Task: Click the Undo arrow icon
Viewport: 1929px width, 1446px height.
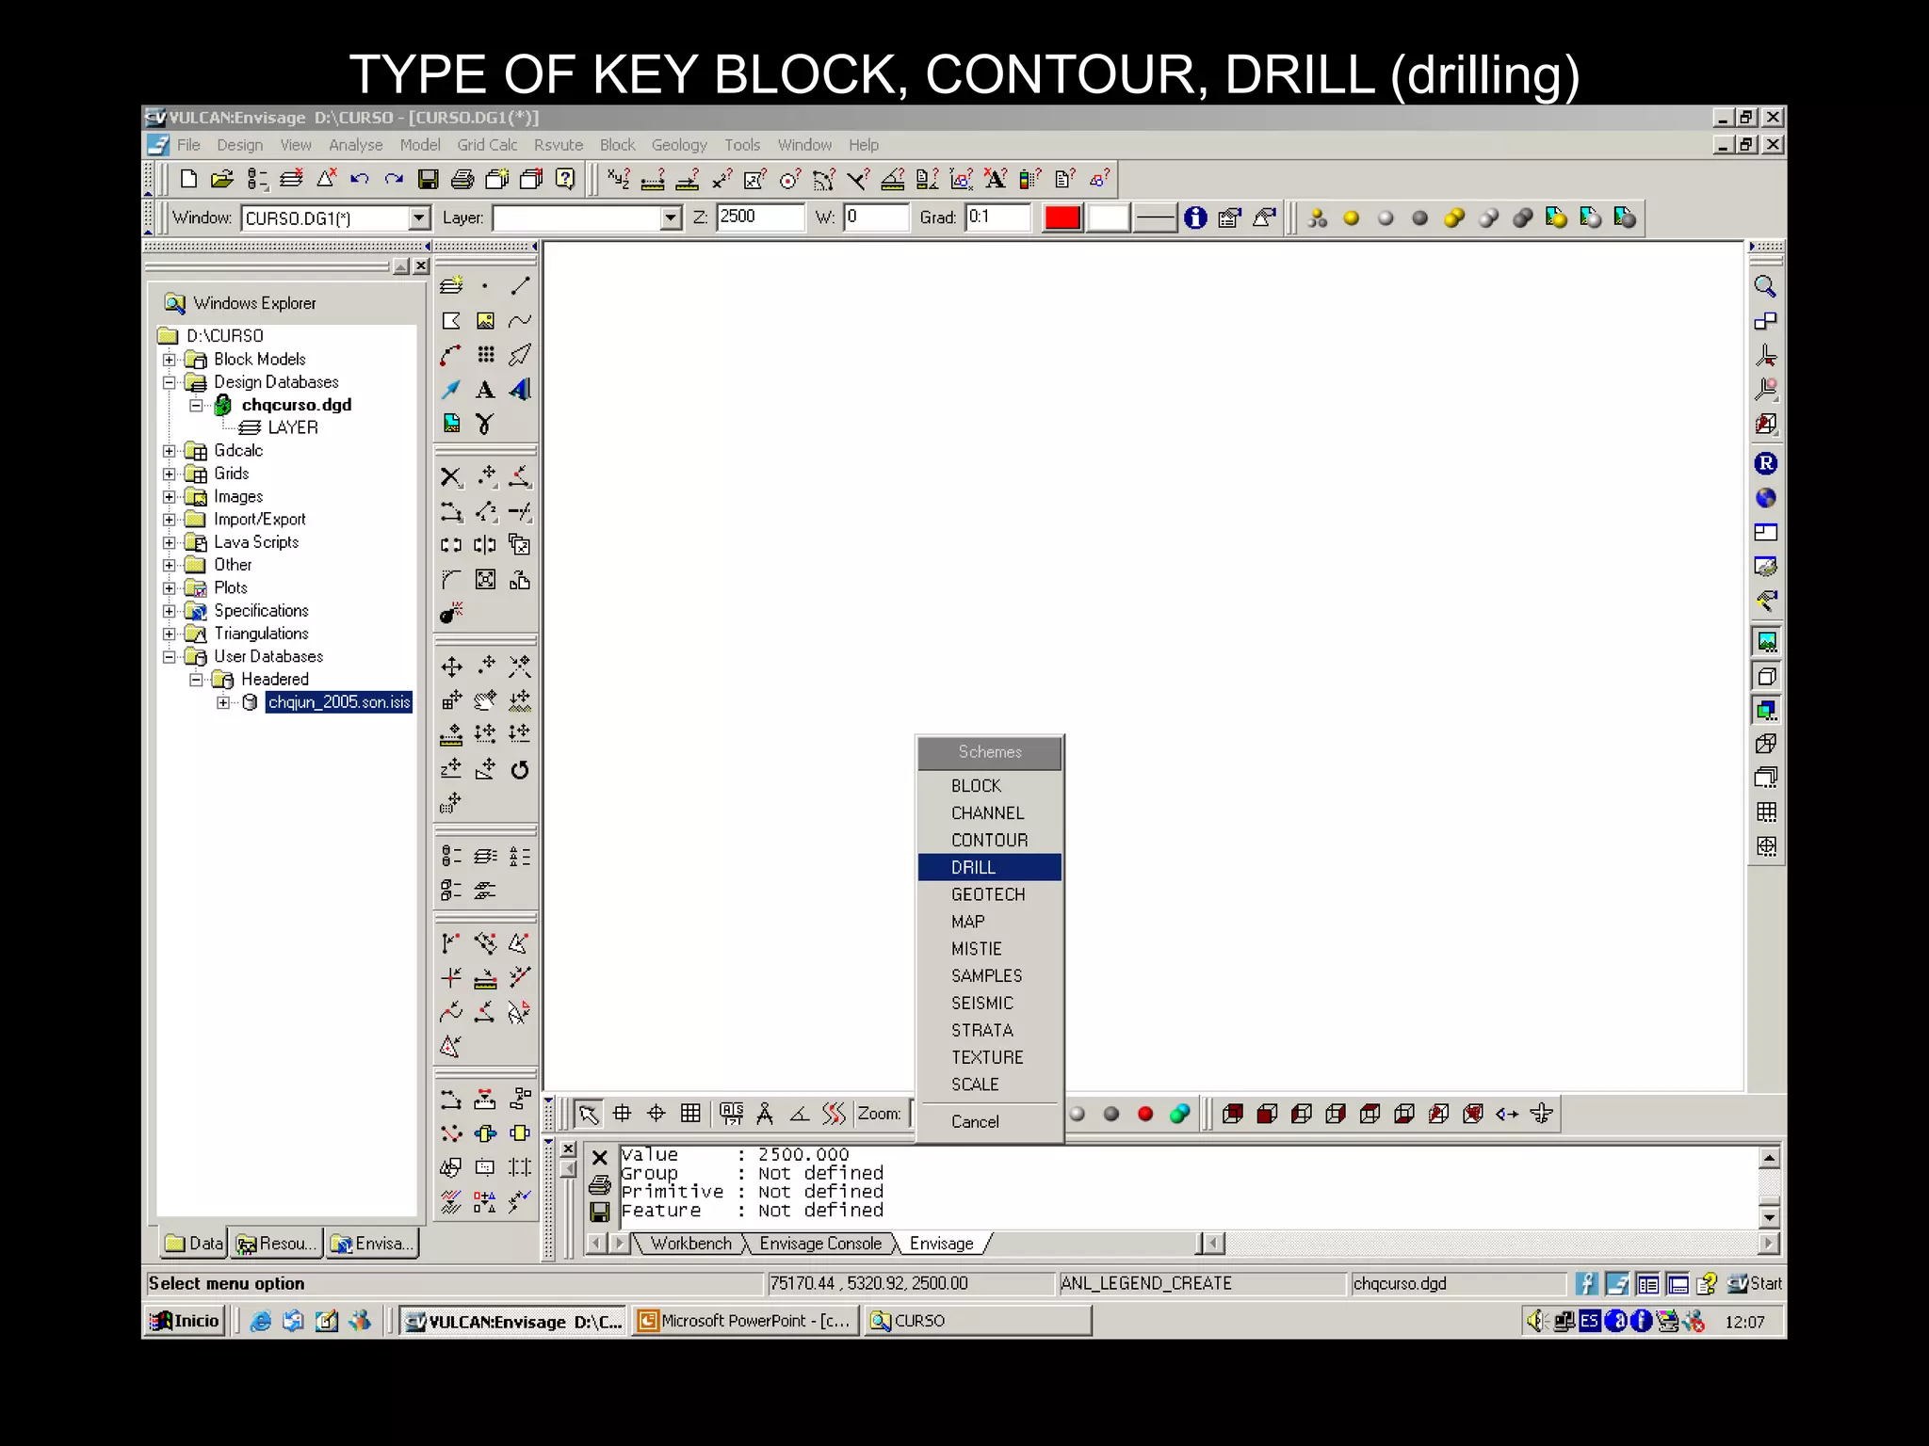Action: click(360, 179)
